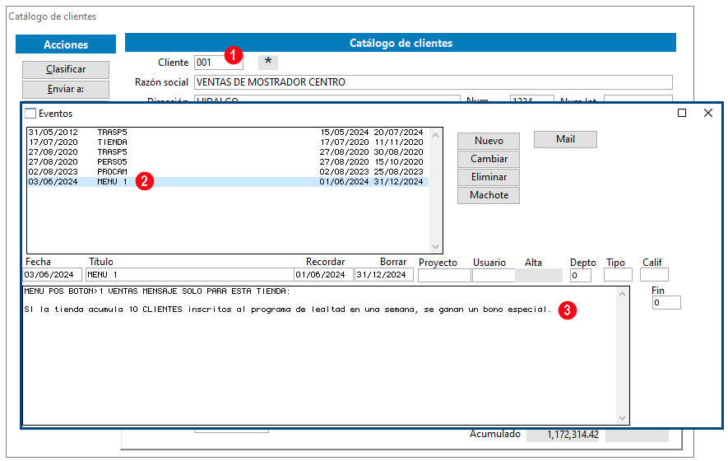Select the 27/08/2020 TRASP5 event row
The height and width of the screenshot is (461, 728).
[228, 152]
